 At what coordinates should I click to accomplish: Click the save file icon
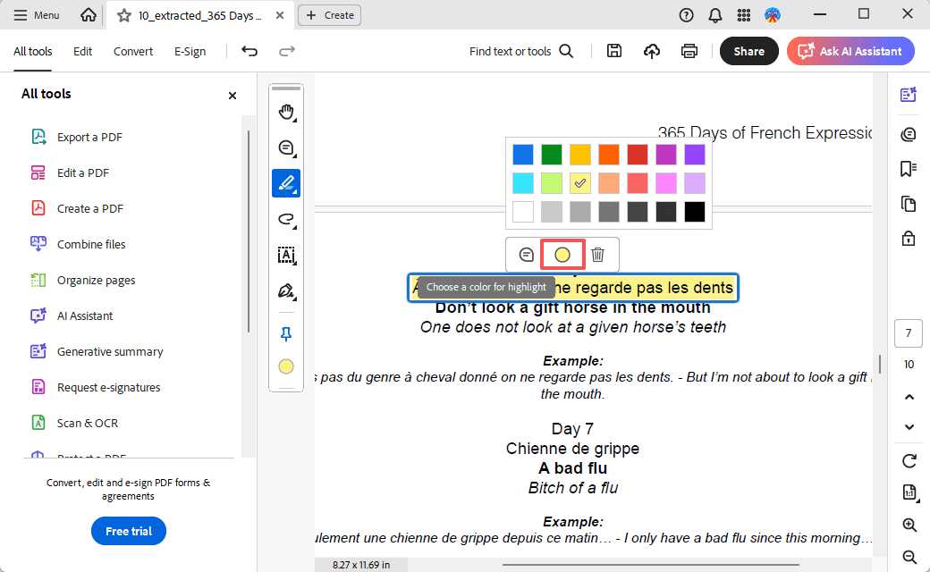[x=614, y=51]
